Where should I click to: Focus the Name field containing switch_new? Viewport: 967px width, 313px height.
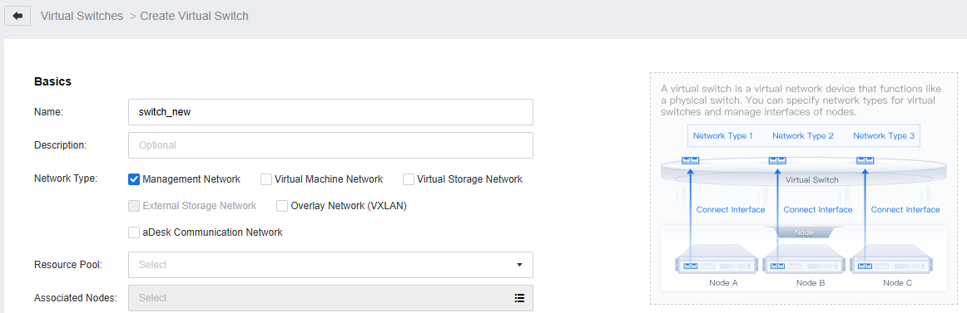pyautogui.click(x=330, y=112)
